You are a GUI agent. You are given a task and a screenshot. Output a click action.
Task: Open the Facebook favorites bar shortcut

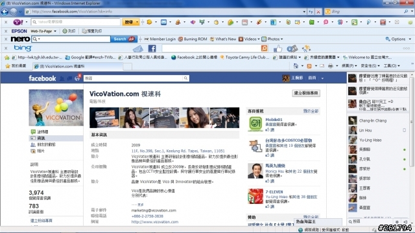(x=195, y=58)
